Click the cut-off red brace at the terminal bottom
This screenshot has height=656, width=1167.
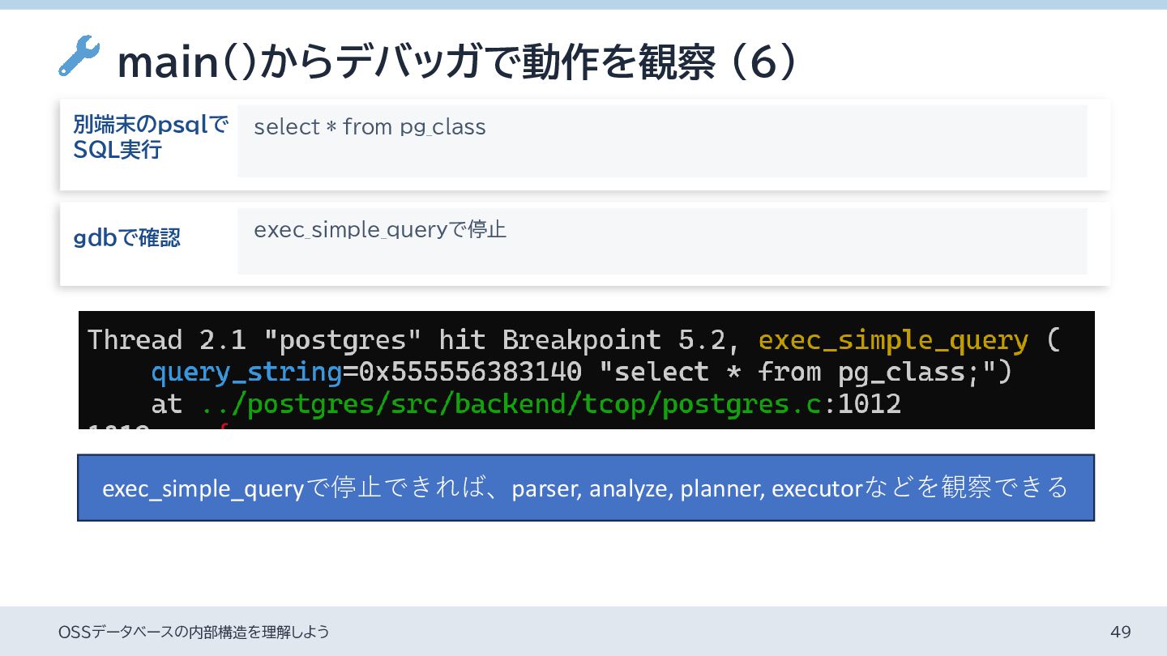pos(224,425)
